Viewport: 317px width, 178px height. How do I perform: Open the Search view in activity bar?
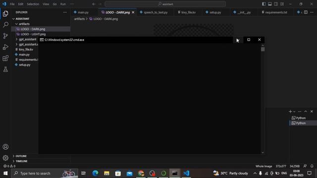(x=5, y=25)
